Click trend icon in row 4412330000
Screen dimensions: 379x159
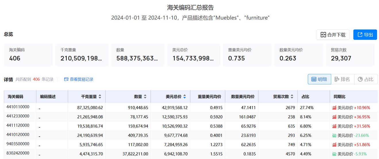click(x=334, y=117)
